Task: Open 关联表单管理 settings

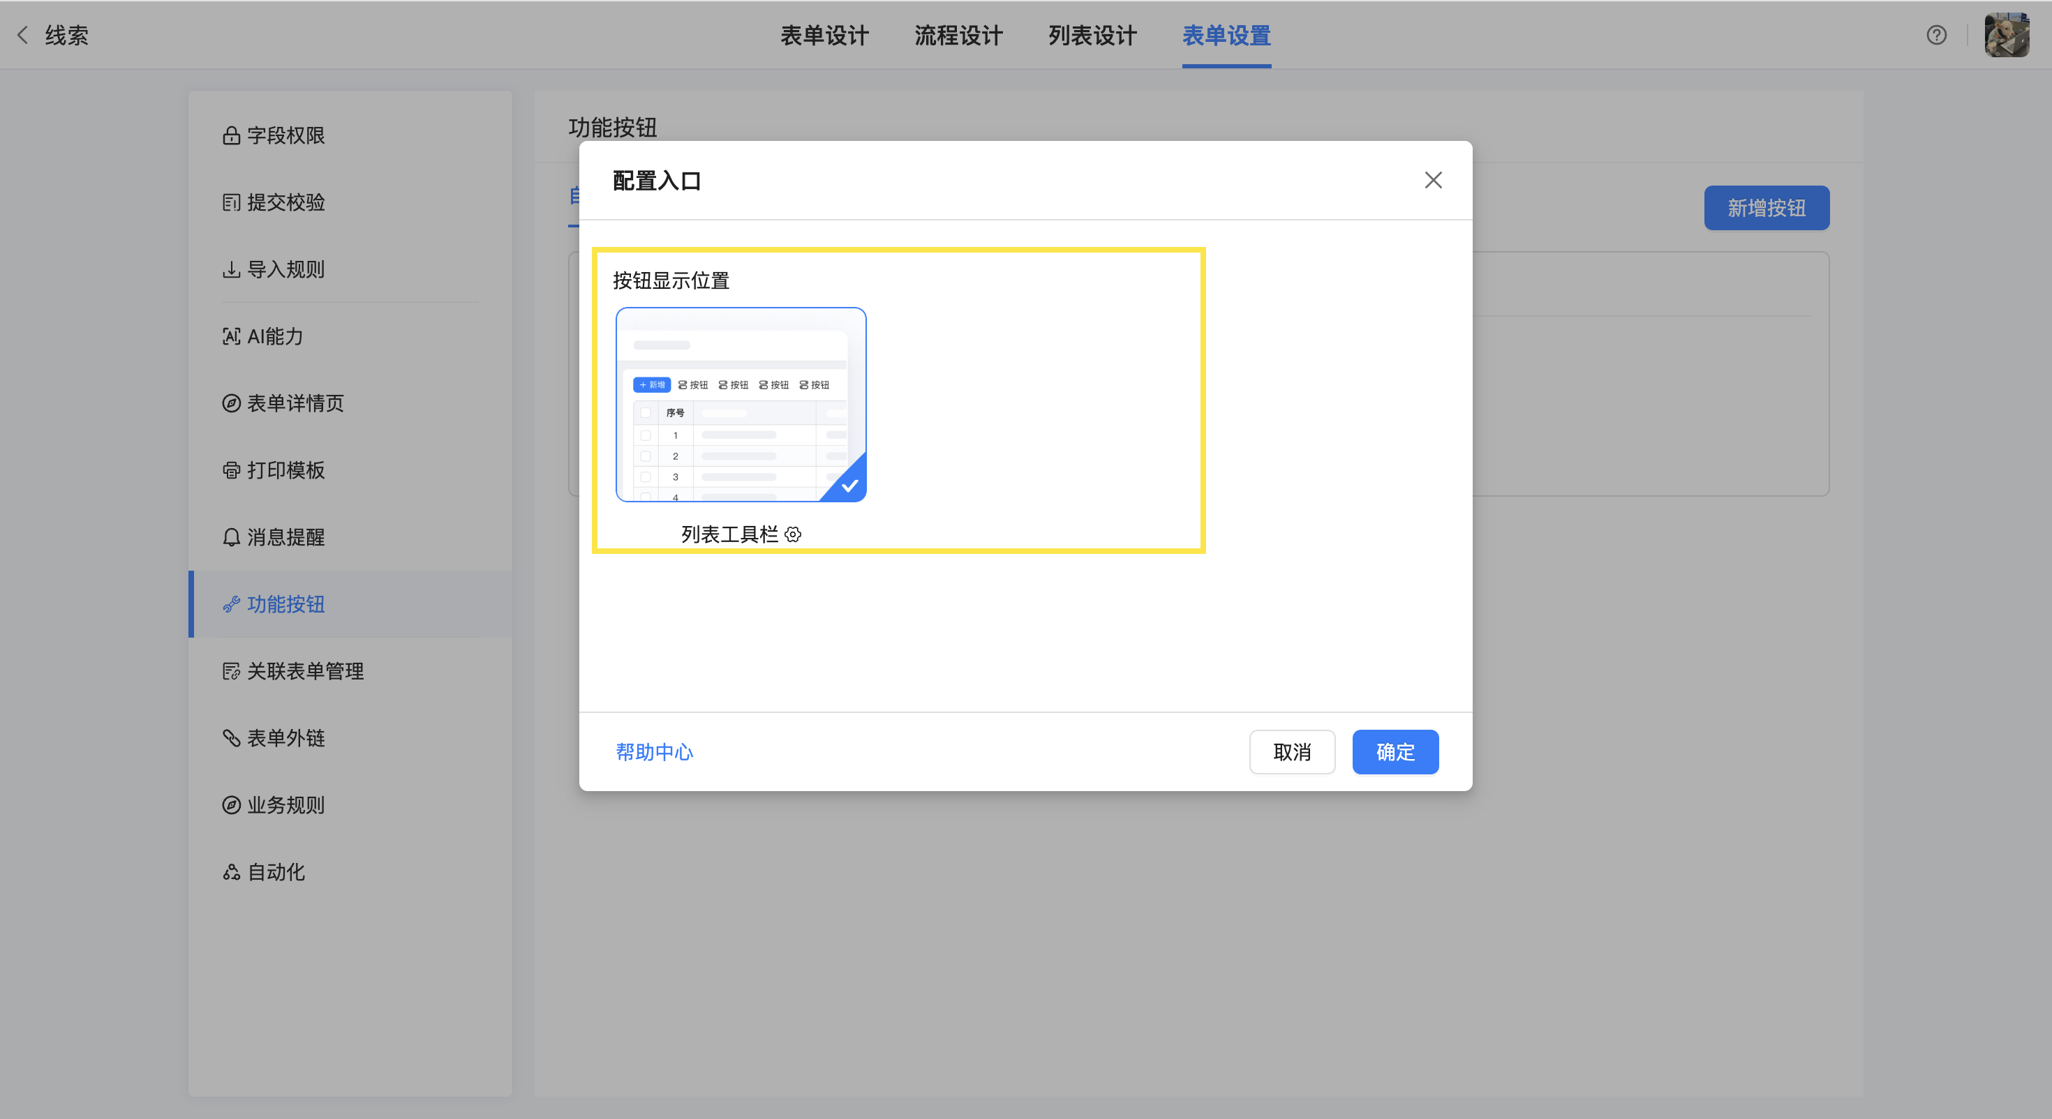Action: [350, 670]
